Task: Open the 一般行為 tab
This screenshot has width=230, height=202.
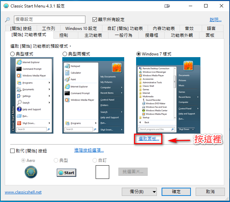Action: (x=124, y=35)
